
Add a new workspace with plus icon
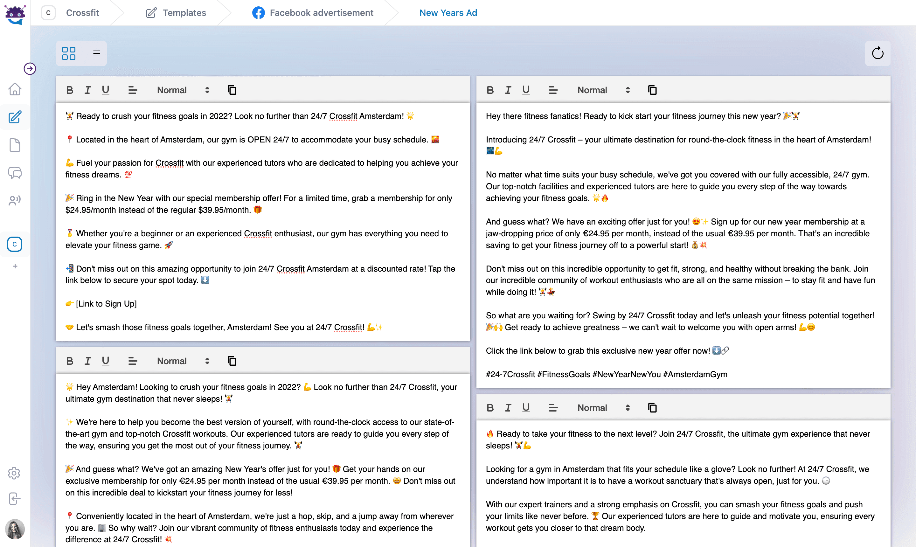point(15,266)
